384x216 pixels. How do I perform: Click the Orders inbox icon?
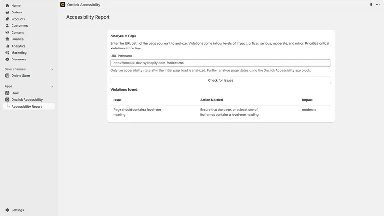pyautogui.click(x=7, y=12)
